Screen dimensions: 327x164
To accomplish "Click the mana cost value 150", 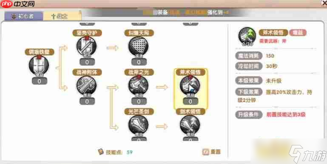I will coord(270,56).
